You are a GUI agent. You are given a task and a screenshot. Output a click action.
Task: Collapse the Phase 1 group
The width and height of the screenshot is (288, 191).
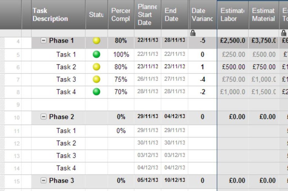[x=43, y=41]
